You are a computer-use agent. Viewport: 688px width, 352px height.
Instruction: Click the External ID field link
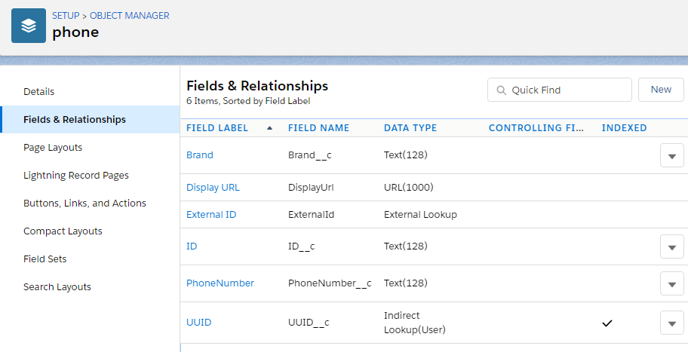point(211,215)
